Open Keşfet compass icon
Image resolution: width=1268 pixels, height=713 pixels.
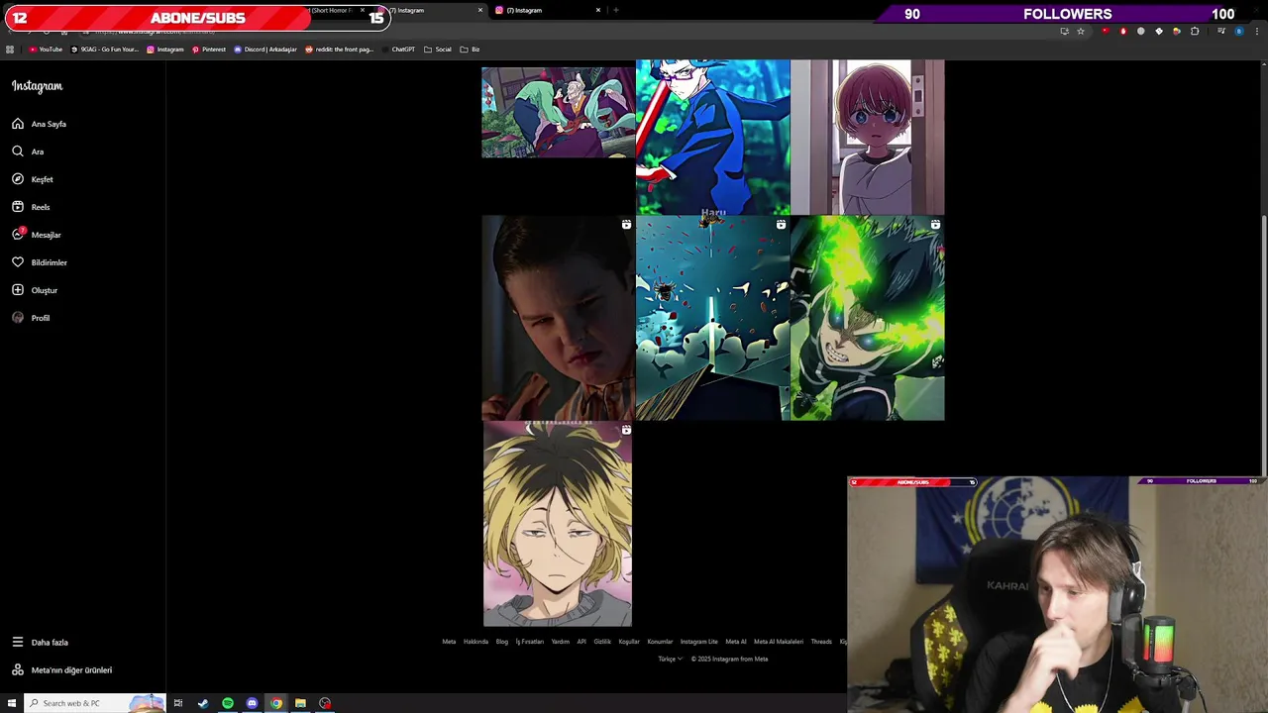(x=18, y=179)
